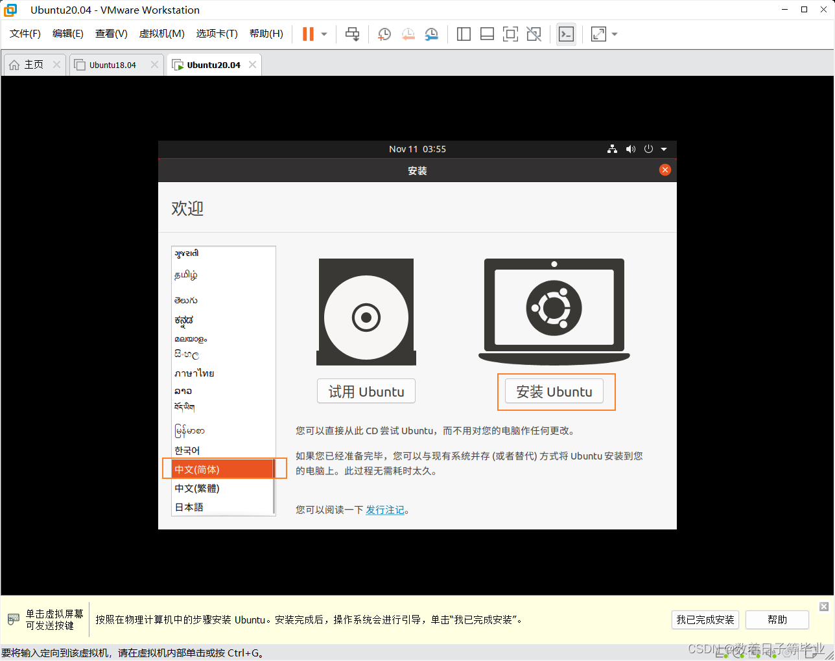Image resolution: width=835 pixels, height=661 pixels.
Task: Open the 发行注记 link
Action: [385, 510]
